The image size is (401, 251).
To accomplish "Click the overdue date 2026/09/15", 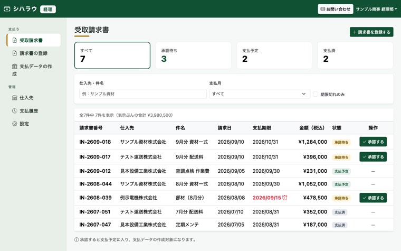I will [x=267, y=198].
